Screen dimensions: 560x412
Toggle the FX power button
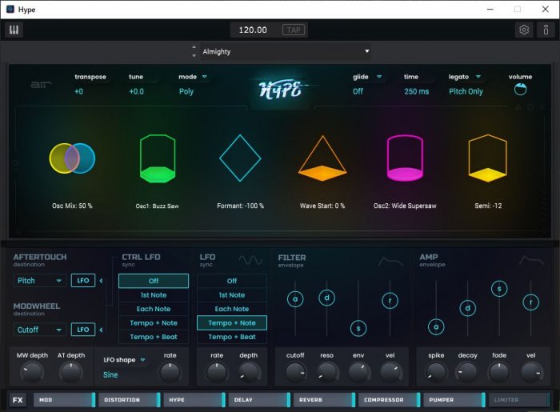[x=18, y=399]
